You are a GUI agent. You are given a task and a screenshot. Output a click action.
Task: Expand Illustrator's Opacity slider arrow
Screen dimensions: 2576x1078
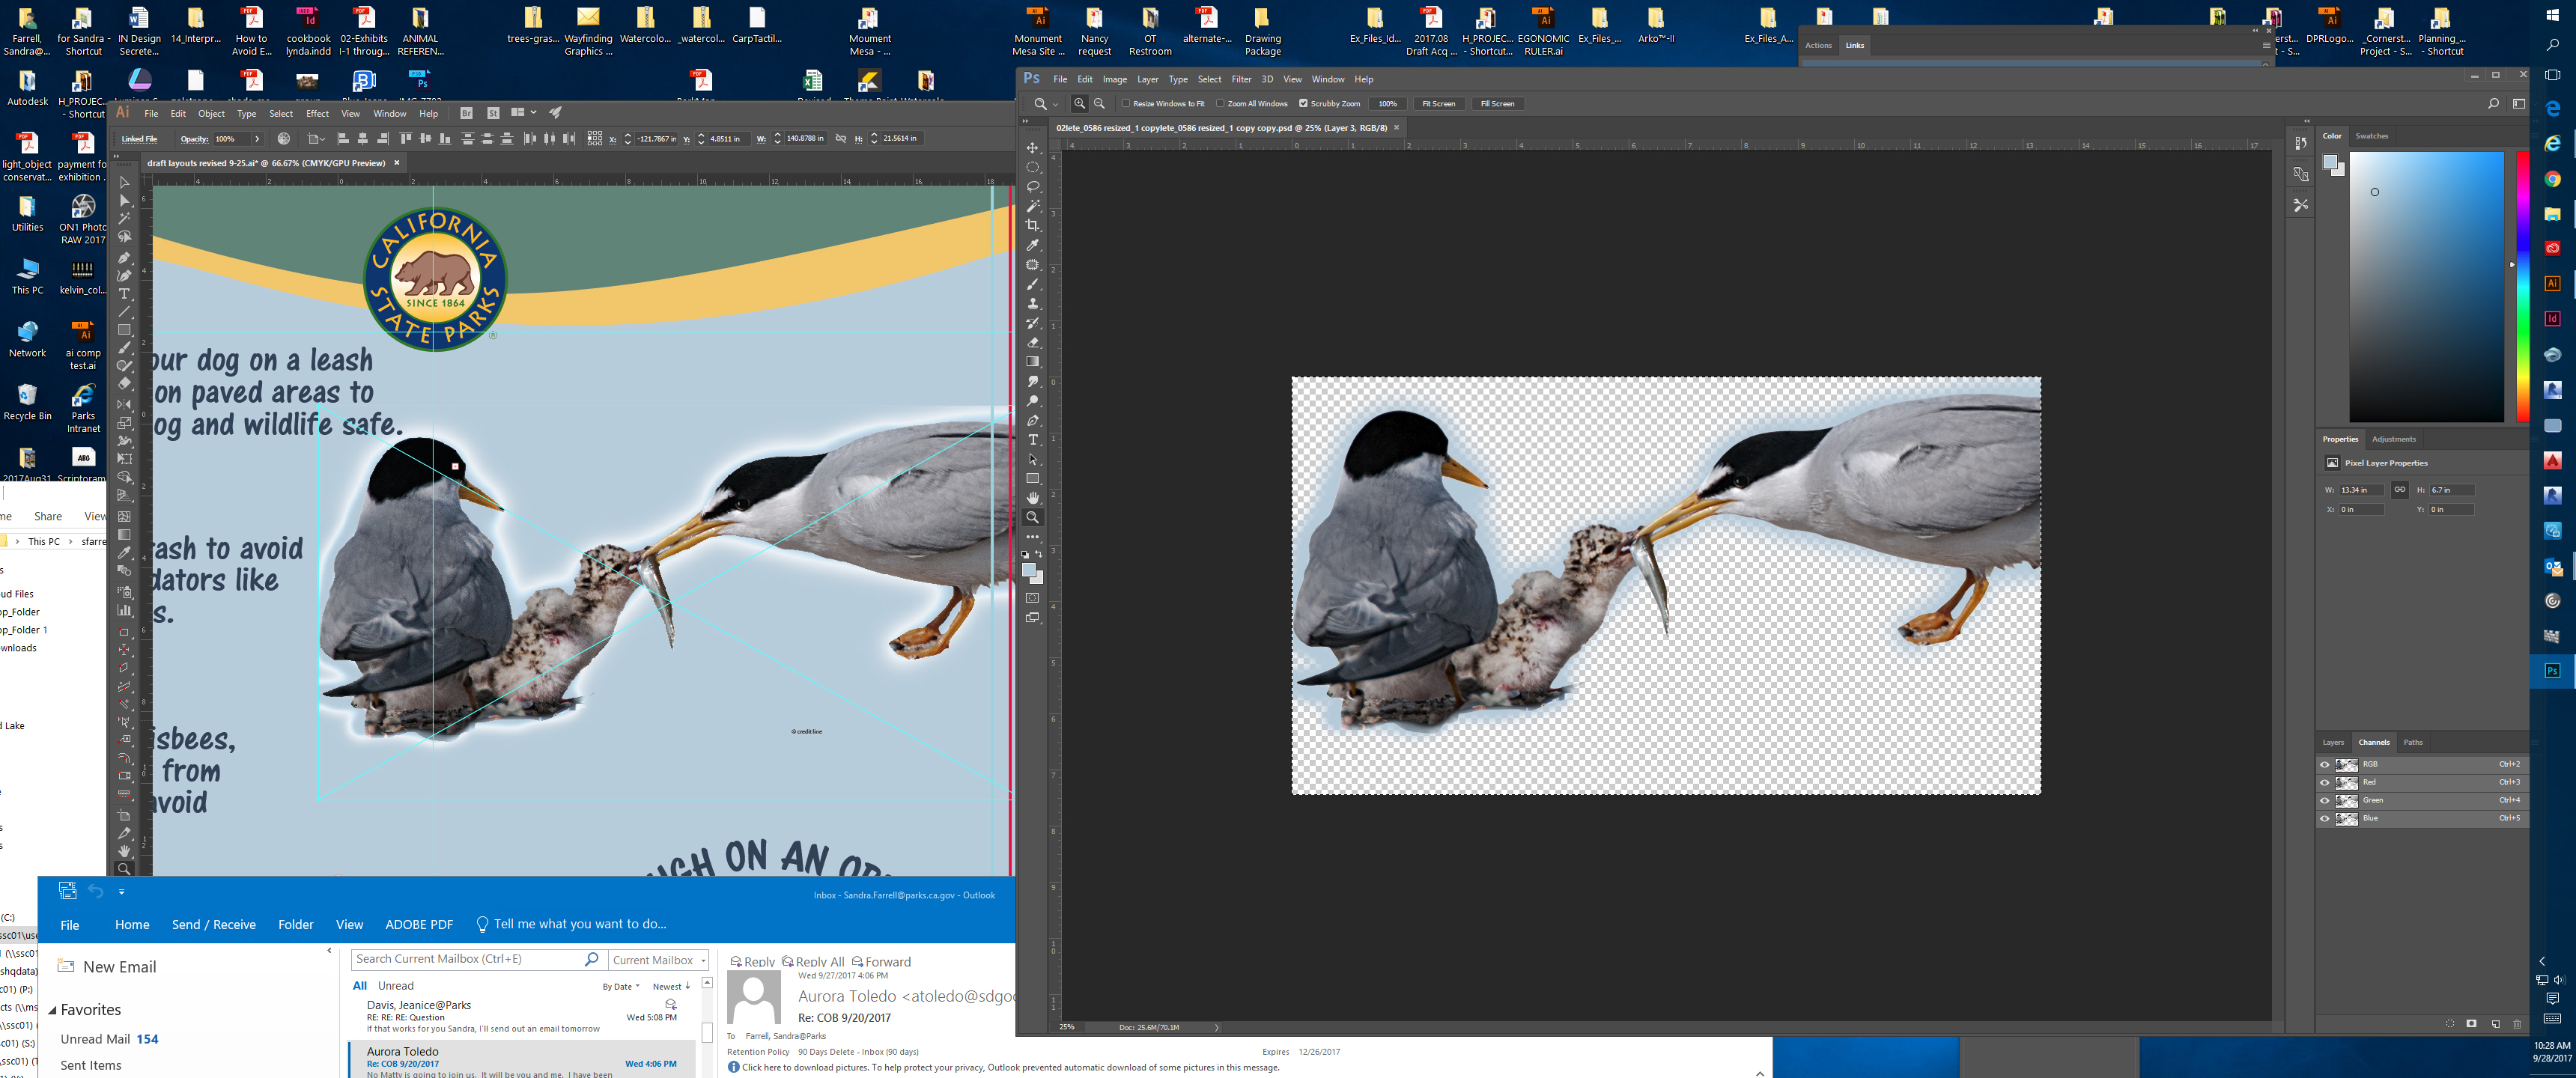coord(257,139)
